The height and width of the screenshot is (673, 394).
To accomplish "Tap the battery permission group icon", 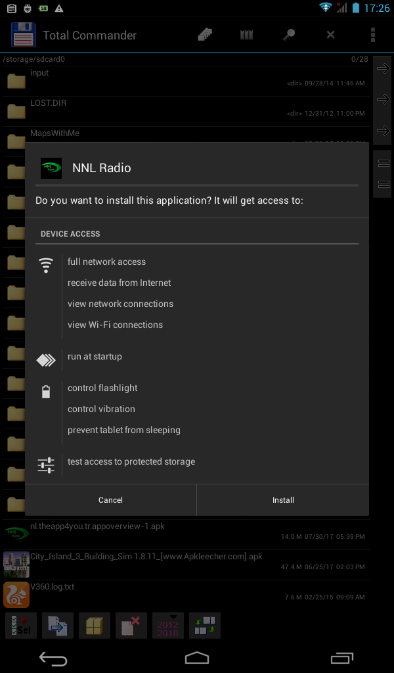I will pos(46,392).
